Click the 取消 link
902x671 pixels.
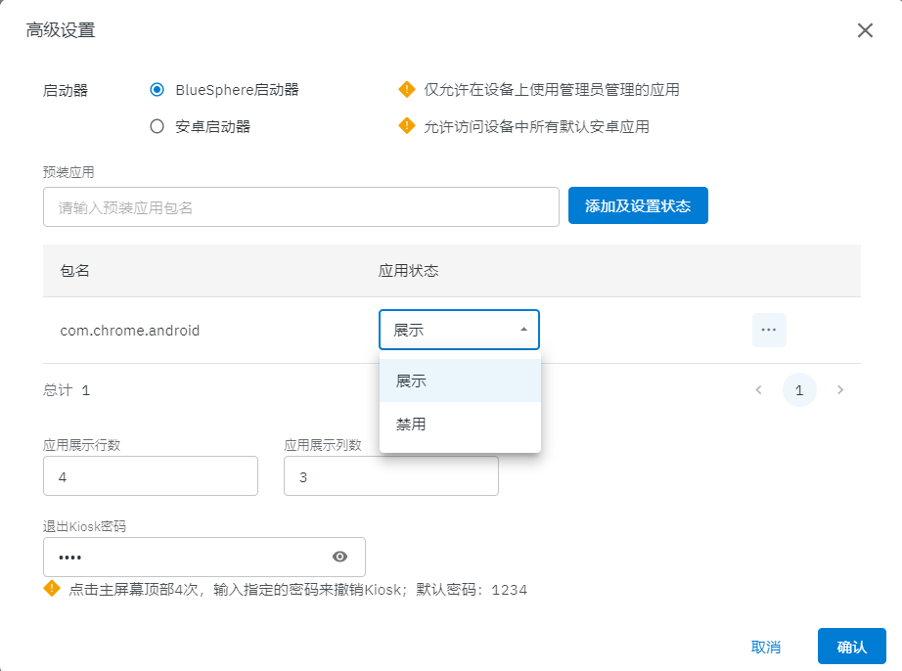point(766,647)
